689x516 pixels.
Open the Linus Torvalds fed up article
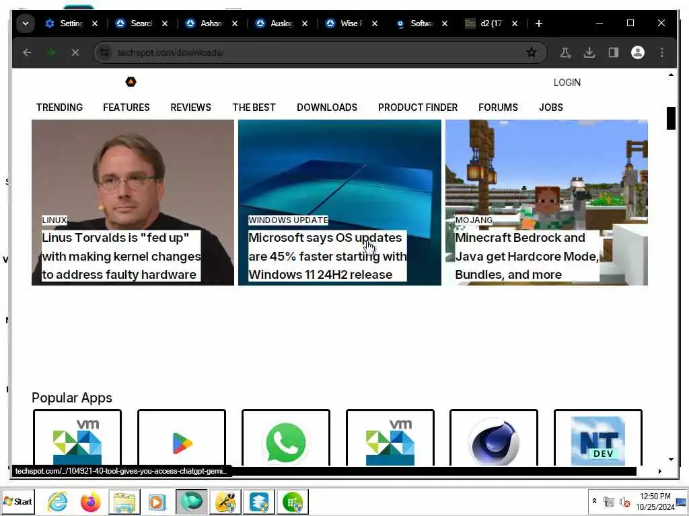(121, 256)
